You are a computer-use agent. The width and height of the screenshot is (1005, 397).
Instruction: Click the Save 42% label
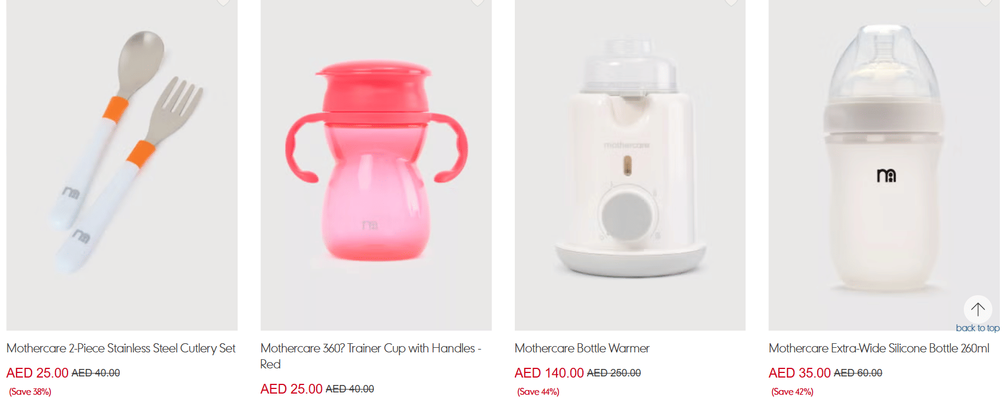[x=792, y=392]
